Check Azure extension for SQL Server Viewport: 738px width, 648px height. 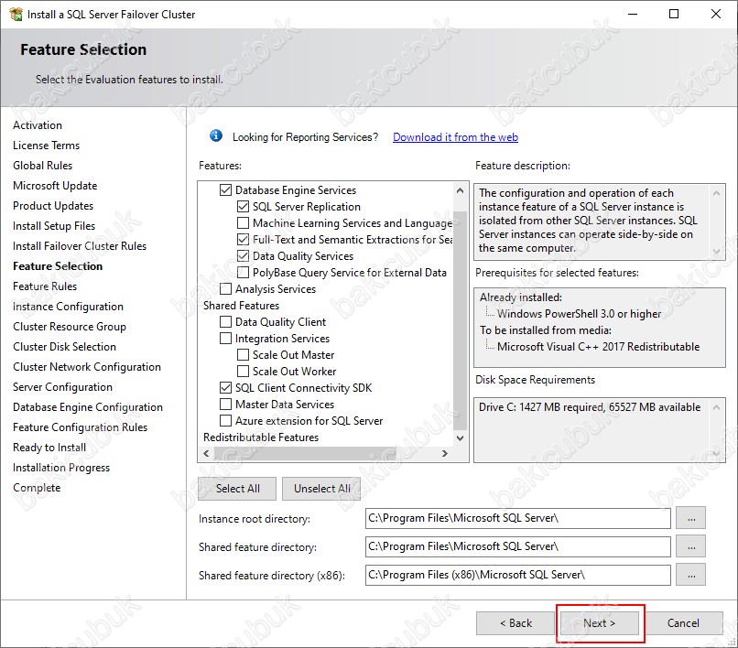pos(225,421)
